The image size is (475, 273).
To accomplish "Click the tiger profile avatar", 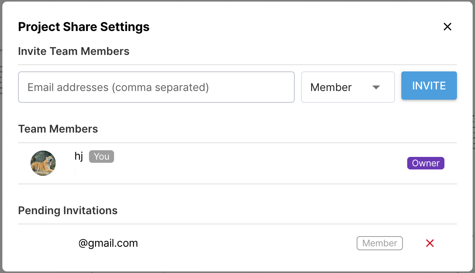I will click(43, 163).
